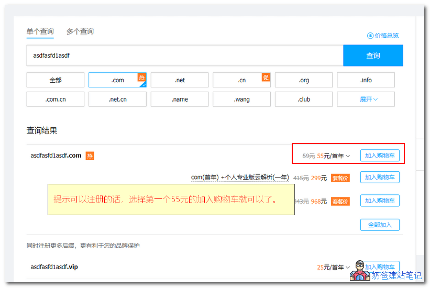
Task: Select the 全部 suffix filter
Action: (56, 80)
